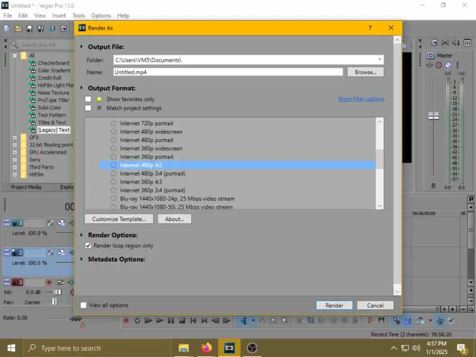Click the Render button
Screen dimensions: 476x357
click(334, 305)
